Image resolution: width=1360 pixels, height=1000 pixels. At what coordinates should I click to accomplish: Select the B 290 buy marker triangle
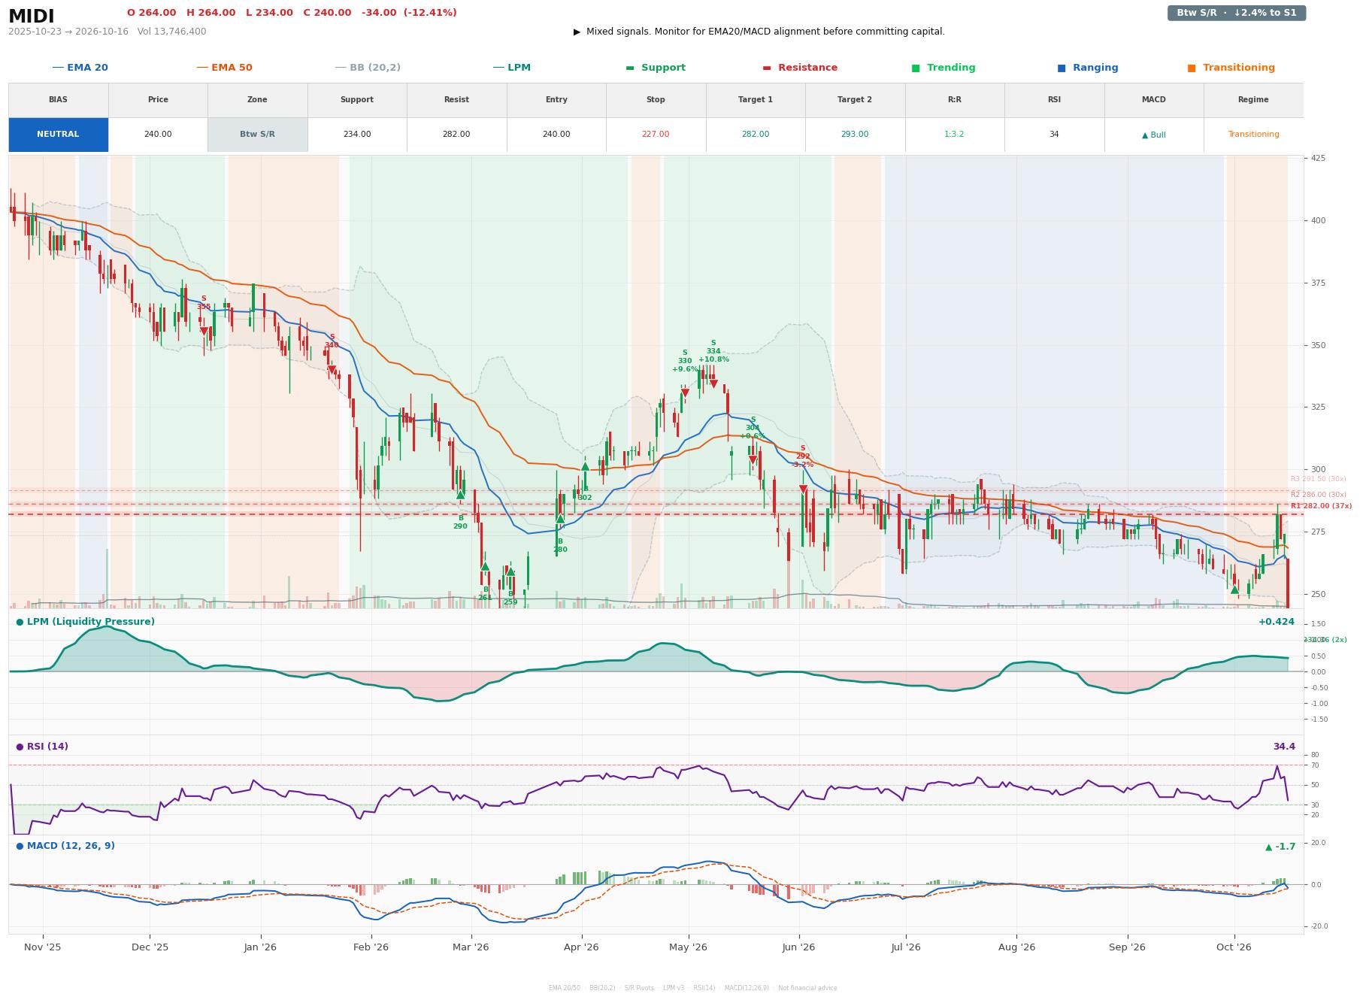[x=461, y=495]
